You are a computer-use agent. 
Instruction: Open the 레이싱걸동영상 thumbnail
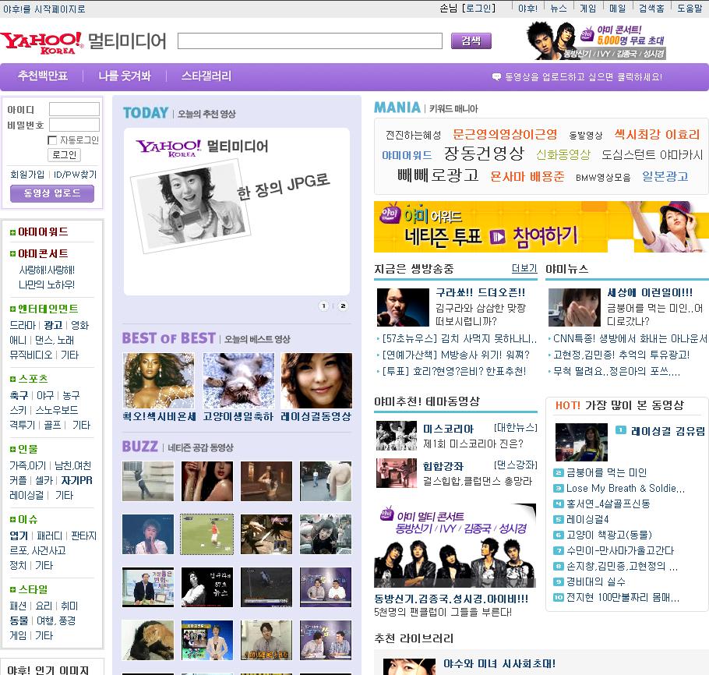[316, 380]
